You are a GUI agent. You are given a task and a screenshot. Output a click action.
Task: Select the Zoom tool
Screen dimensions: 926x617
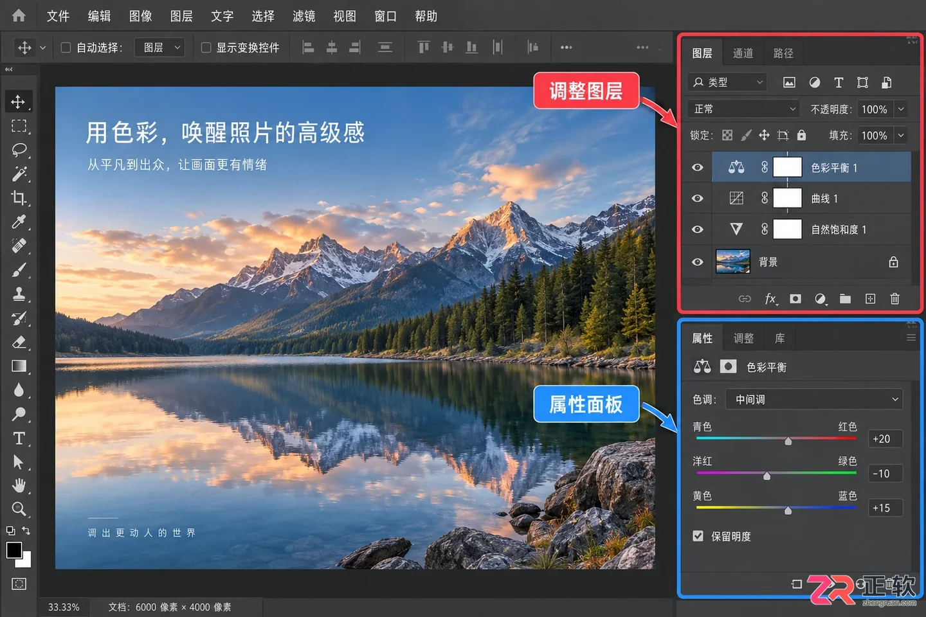[x=19, y=509]
